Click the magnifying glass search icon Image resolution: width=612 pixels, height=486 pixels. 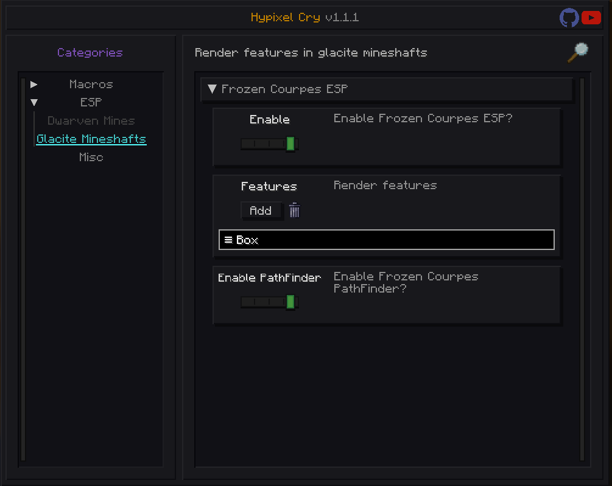[577, 52]
